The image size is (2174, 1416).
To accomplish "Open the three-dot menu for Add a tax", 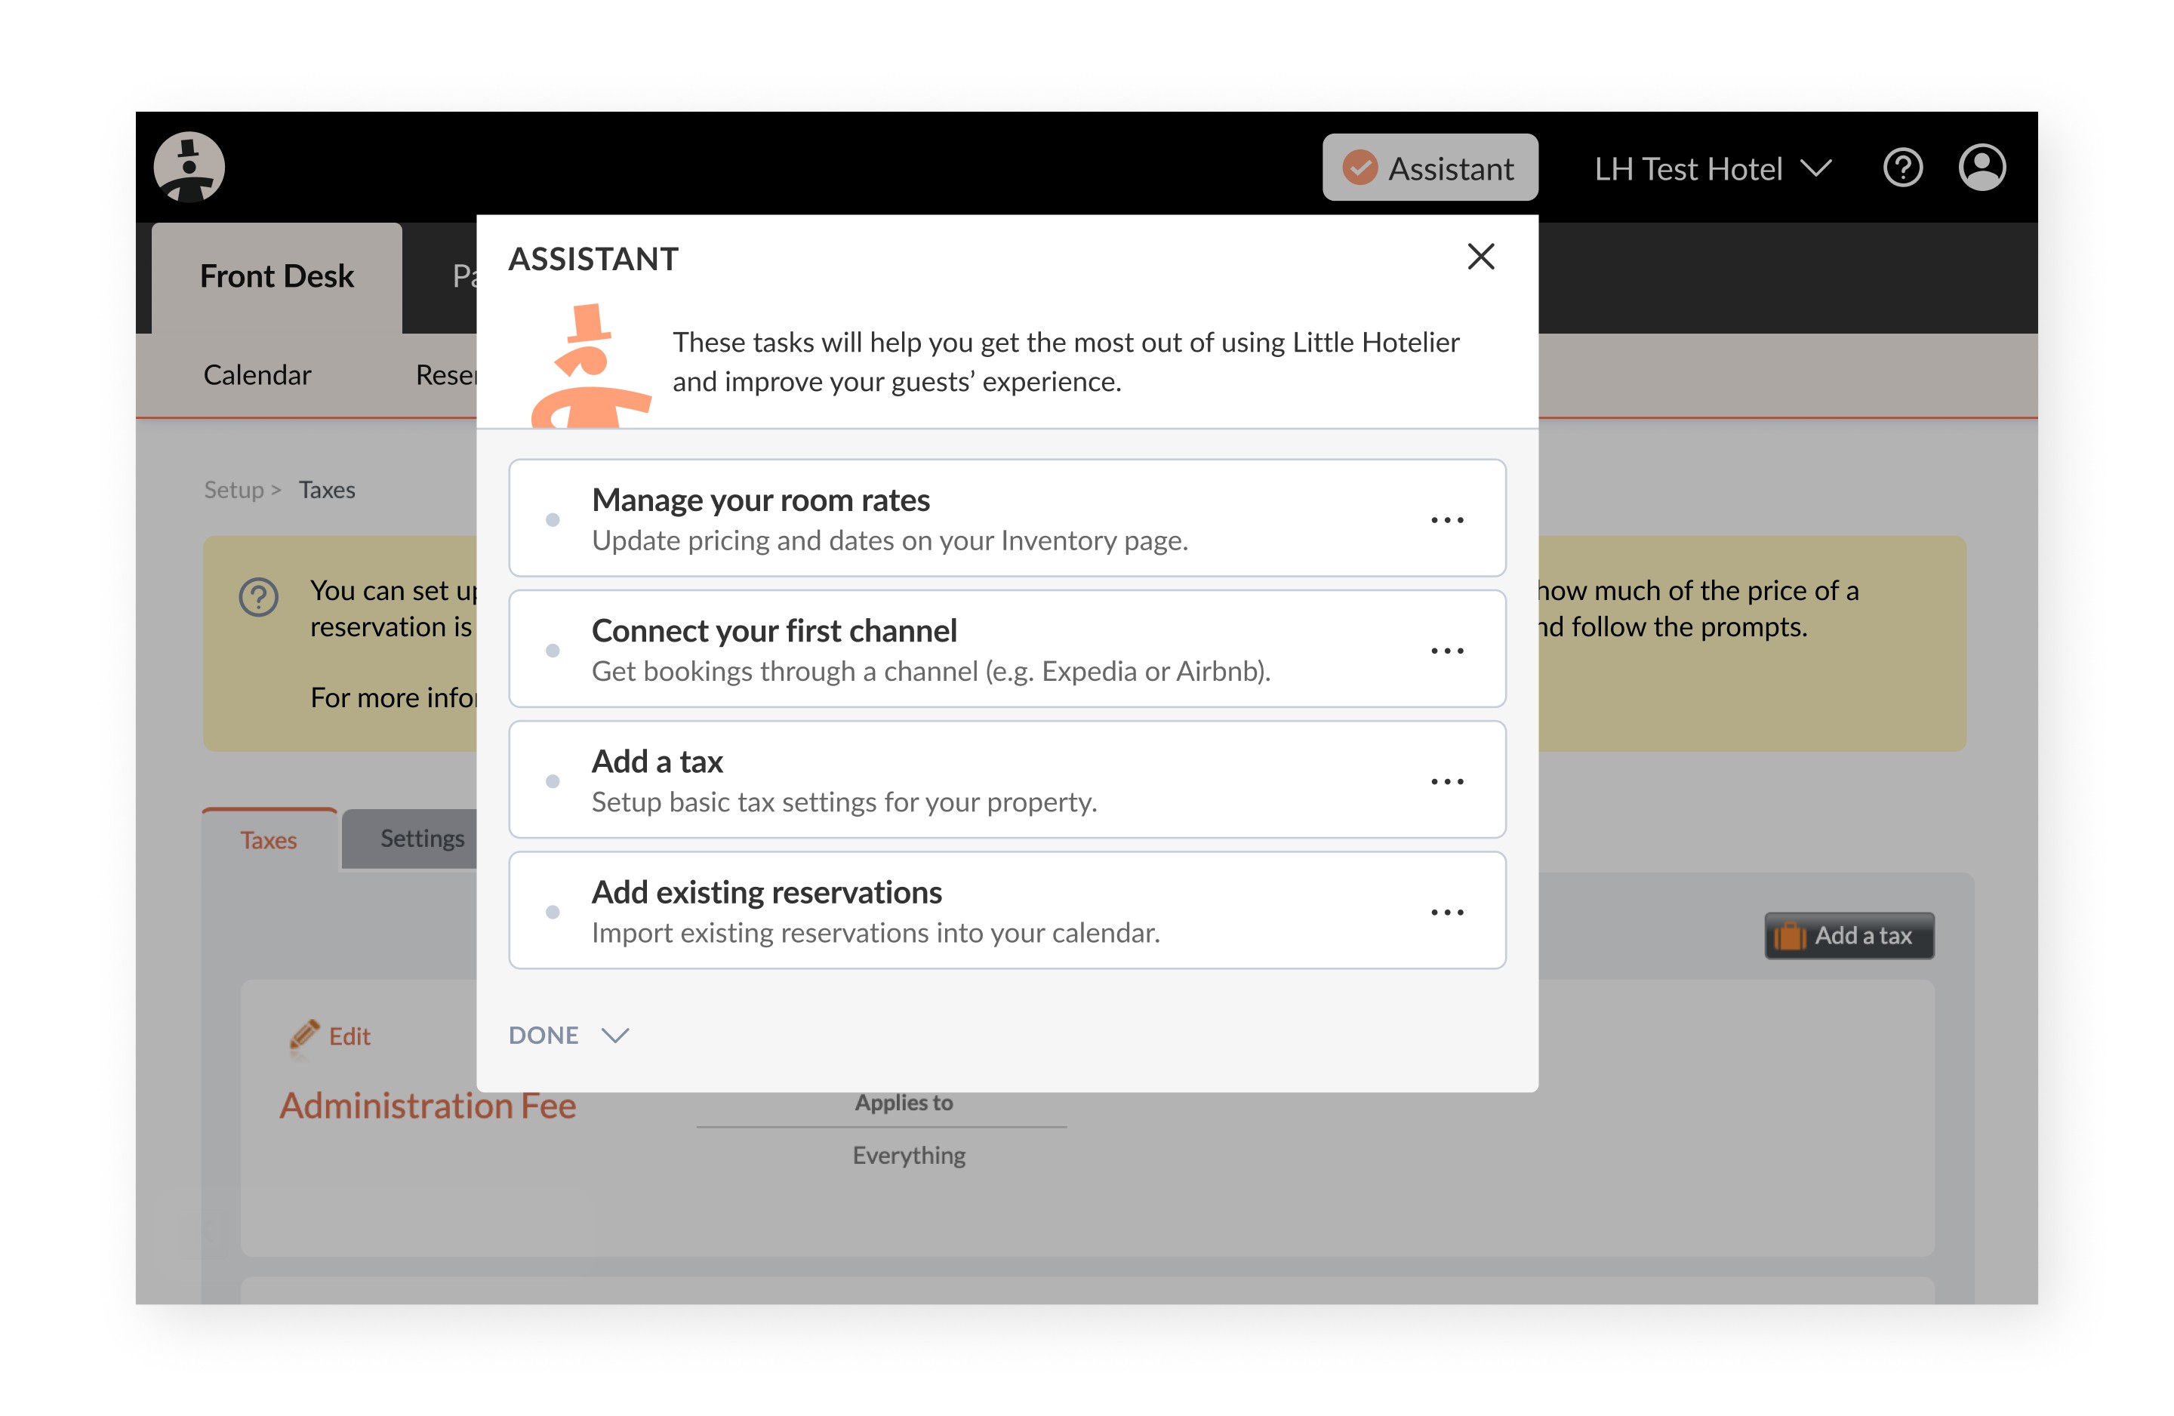I will [1446, 781].
